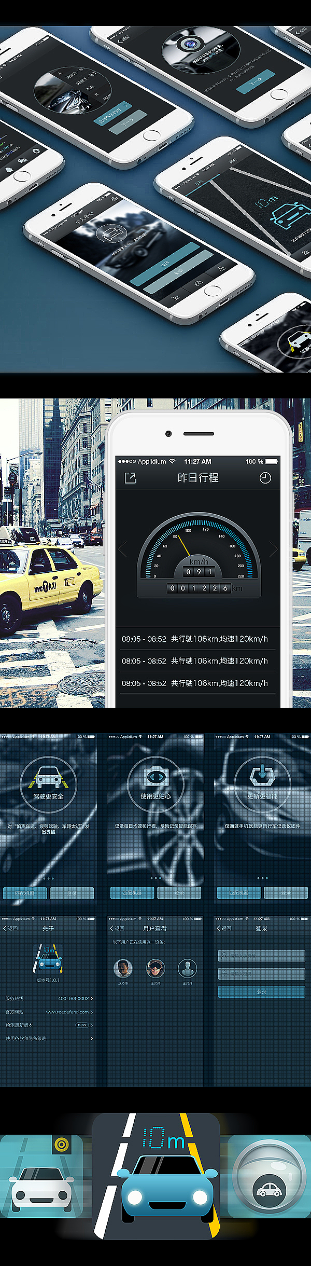The image size is (311, 1266).
Task: Tap the 检测最新版本 row label
Action: [x=19, y=1025]
